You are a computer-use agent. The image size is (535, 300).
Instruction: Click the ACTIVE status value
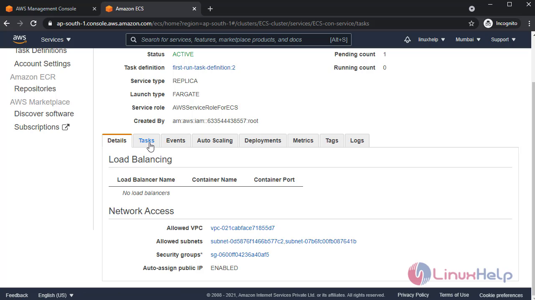183,54
